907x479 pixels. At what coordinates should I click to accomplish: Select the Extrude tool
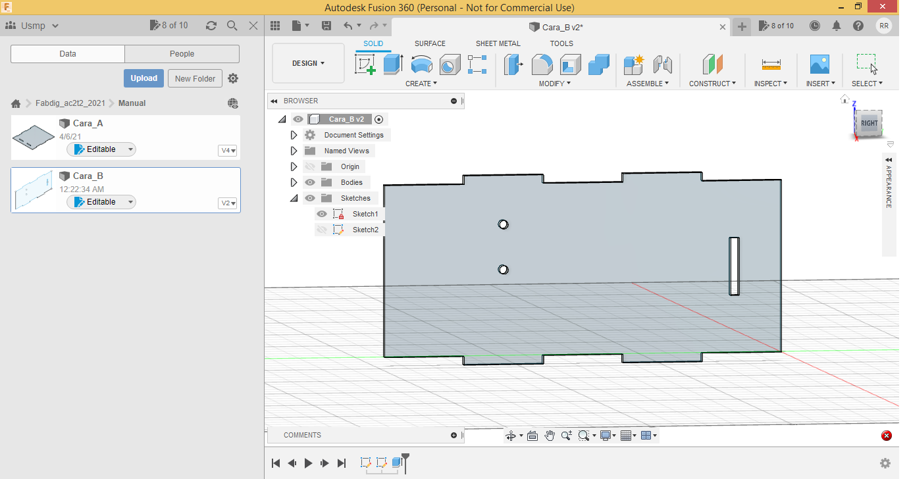coord(393,64)
